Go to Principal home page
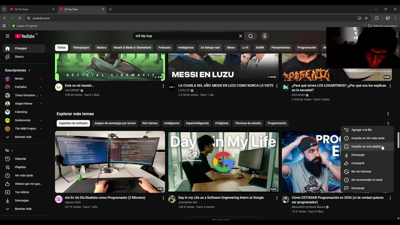The image size is (400, 225). 24,48
